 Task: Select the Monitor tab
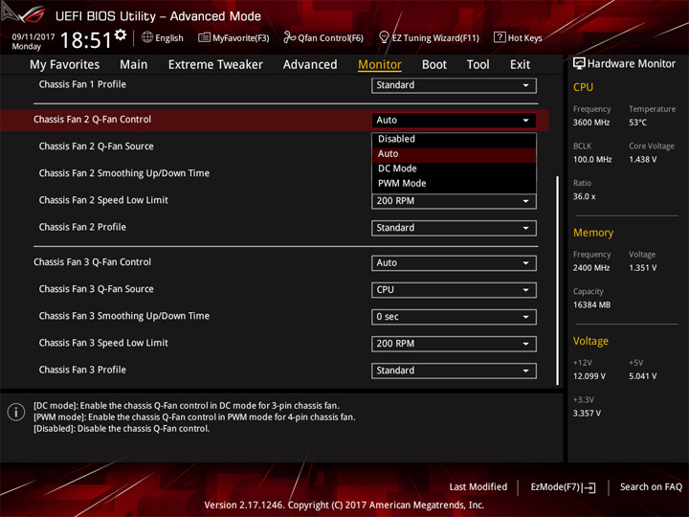pos(380,65)
